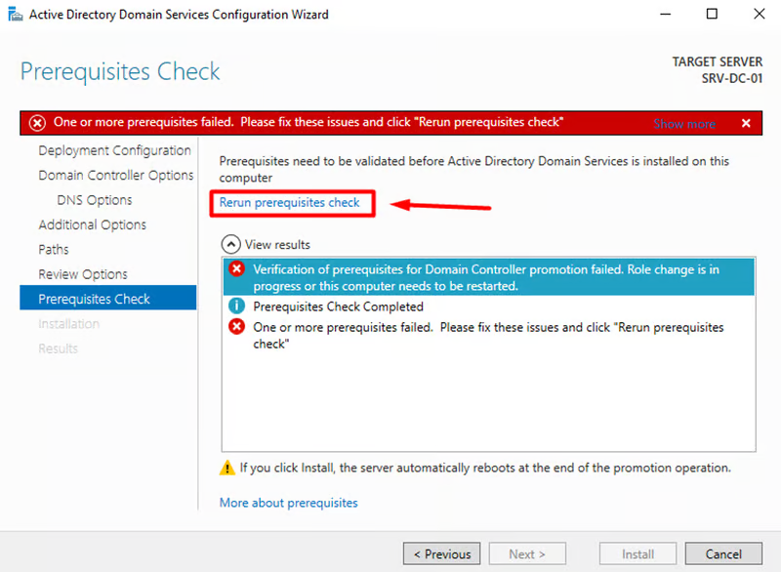
Task: Switch to the Paths step
Action: pos(54,250)
